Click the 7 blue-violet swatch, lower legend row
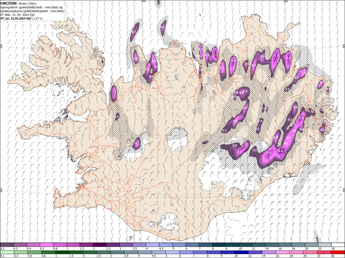Image resolution: width=345 pixels, height=258 pixels. click(200, 252)
